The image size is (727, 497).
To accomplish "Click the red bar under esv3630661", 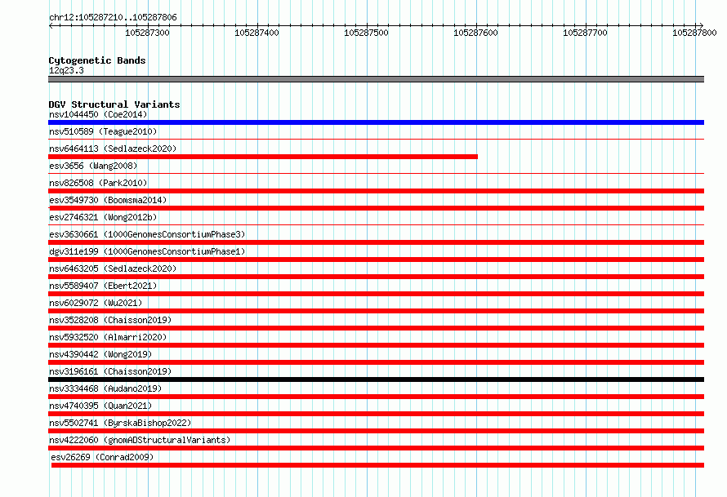I will [x=376, y=242].
